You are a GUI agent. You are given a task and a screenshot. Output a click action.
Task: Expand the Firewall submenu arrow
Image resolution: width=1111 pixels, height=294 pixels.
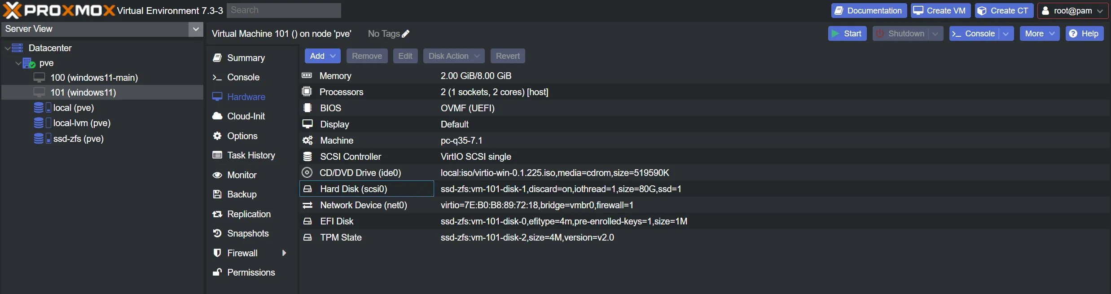[x=284, y=253]
